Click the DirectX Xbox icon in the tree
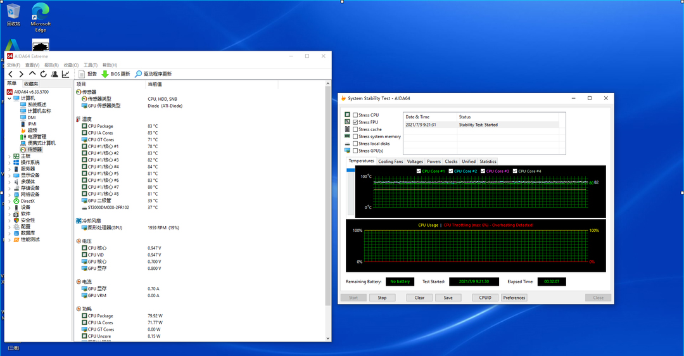Viewport: 684px width, 356px height. click(16, 201)
